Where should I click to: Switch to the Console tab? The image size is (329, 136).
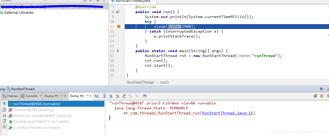31,96
